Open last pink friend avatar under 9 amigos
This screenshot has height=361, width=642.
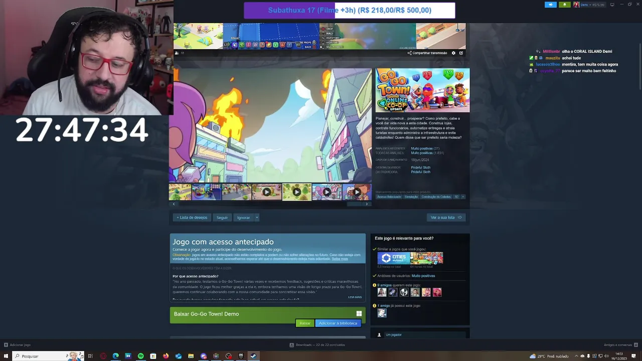tap(437, 292)
